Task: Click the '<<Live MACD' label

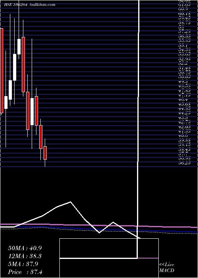Action: tap(167, 268)
